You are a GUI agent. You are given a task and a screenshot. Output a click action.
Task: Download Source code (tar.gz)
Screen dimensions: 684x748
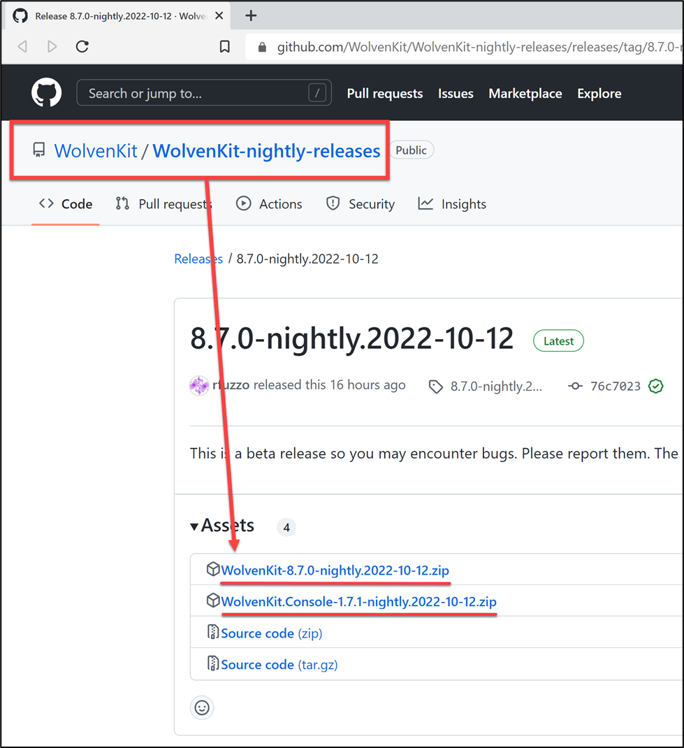click(279, 665)
